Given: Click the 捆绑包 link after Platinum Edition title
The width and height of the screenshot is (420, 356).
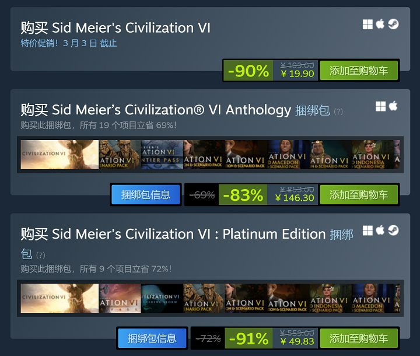Looking at the screenshot, I should pos(341,235).
